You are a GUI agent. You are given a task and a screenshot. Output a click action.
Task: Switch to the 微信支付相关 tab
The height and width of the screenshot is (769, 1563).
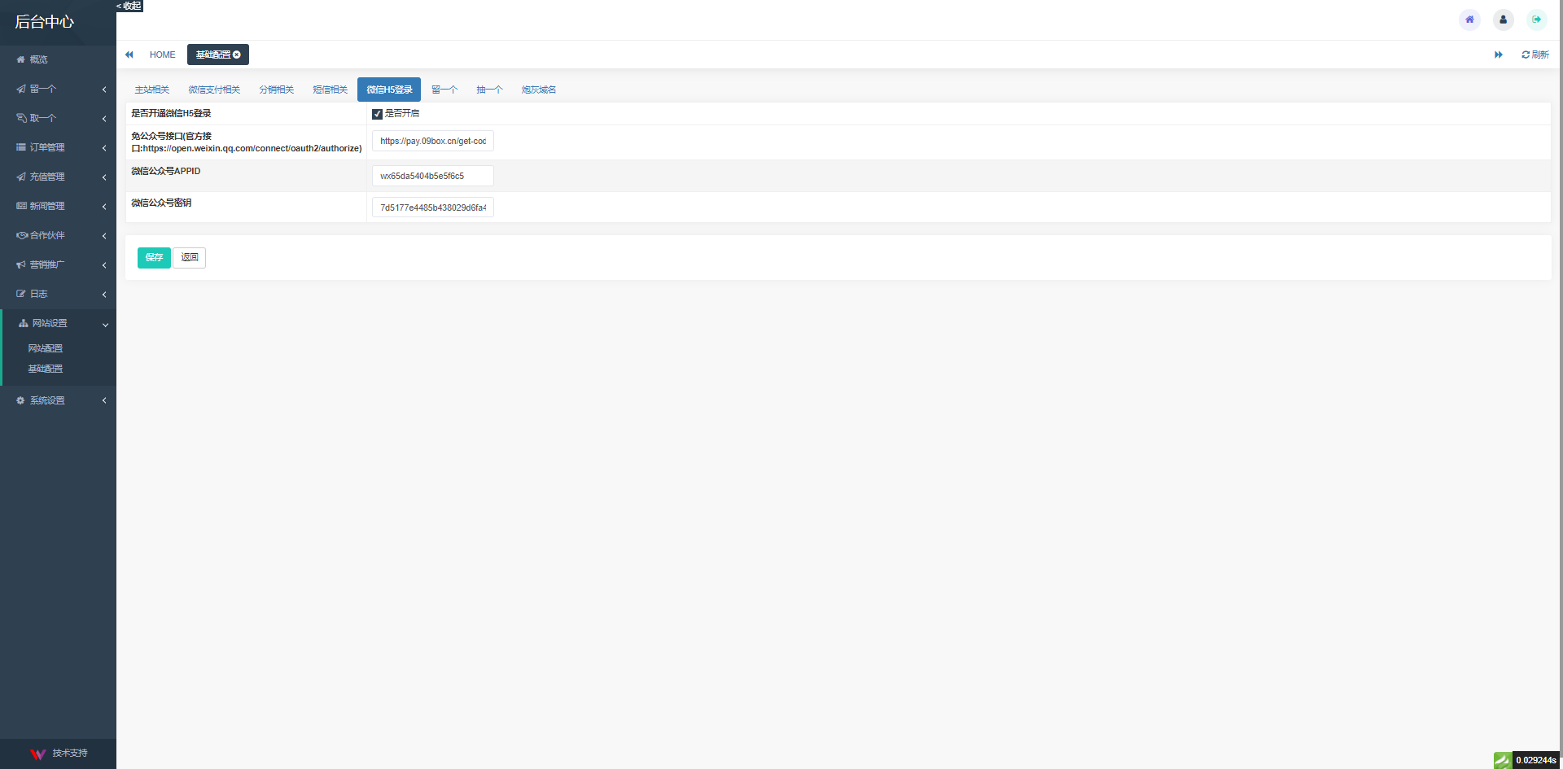[x=214, y=90]
